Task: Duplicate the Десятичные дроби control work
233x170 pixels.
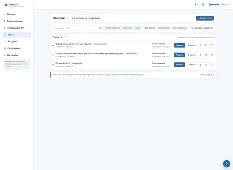Action: pyautogui.click(x=206, y=55)
